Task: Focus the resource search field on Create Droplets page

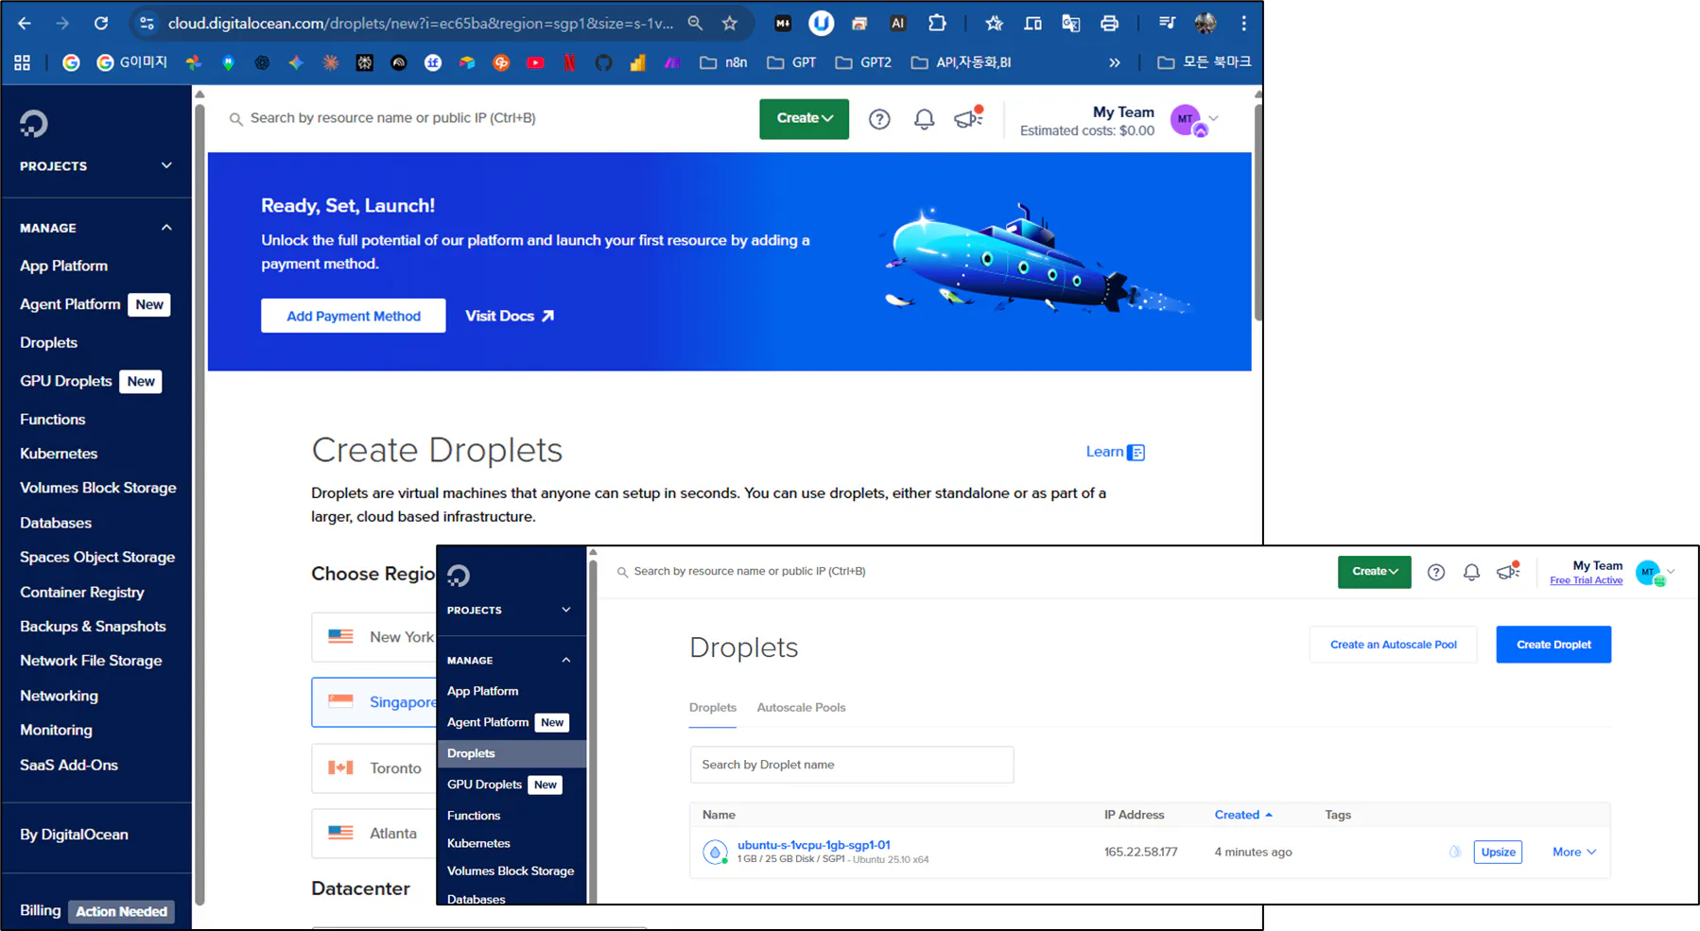Action: (x=393, y=118)
